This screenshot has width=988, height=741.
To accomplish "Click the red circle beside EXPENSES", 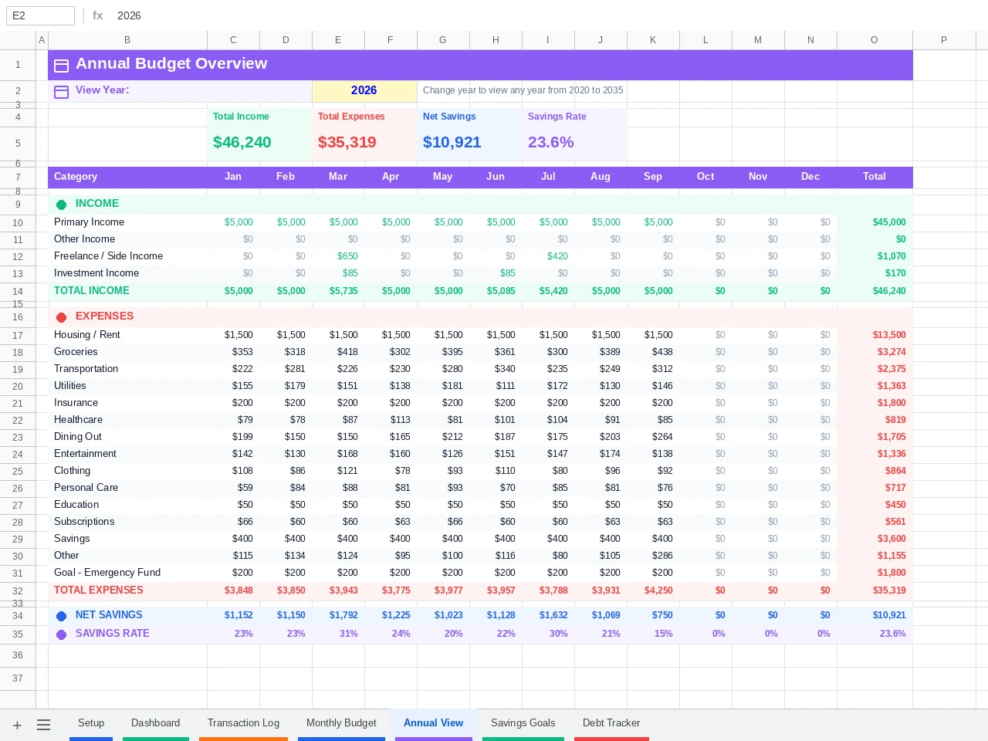I will click(x=62, y=317).
